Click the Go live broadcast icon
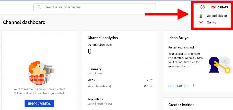Viewport: 233px width, 110px height. pos(201,23)
